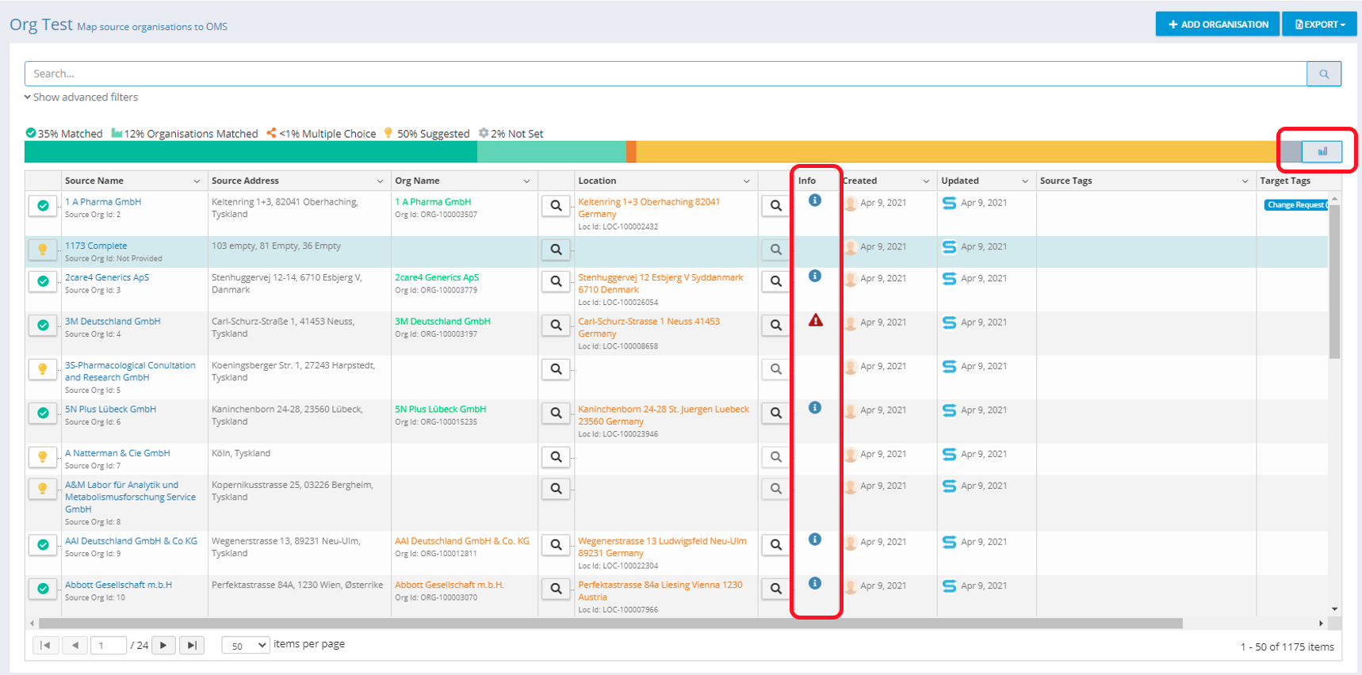Viewport: 1362px width, 675px height.
Task: Toggle the bar chart view button
Action: click(x=1322, y=151)
